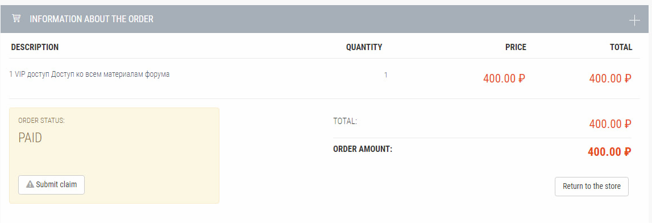Select the Total column header

[621, 47]
